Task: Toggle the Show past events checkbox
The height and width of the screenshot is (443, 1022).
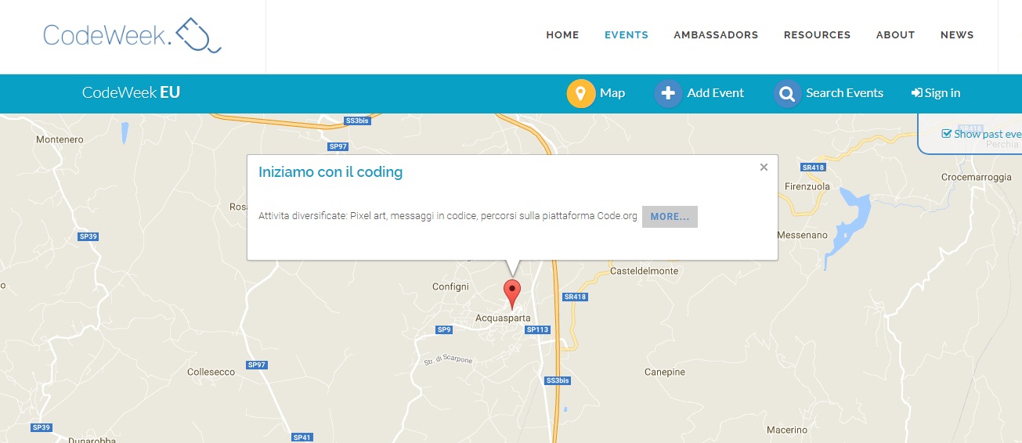Action: (947, 134)
